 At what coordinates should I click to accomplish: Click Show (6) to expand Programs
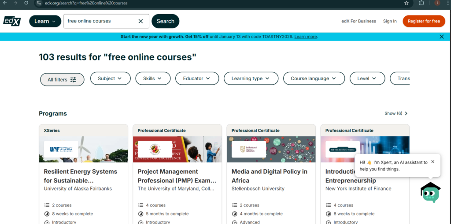pyautogui.click(x=396, y=113)
